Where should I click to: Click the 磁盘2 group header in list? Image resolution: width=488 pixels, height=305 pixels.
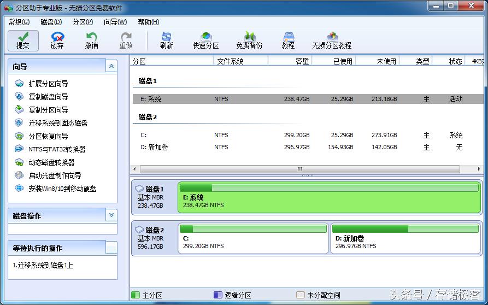tap(148, 118)
